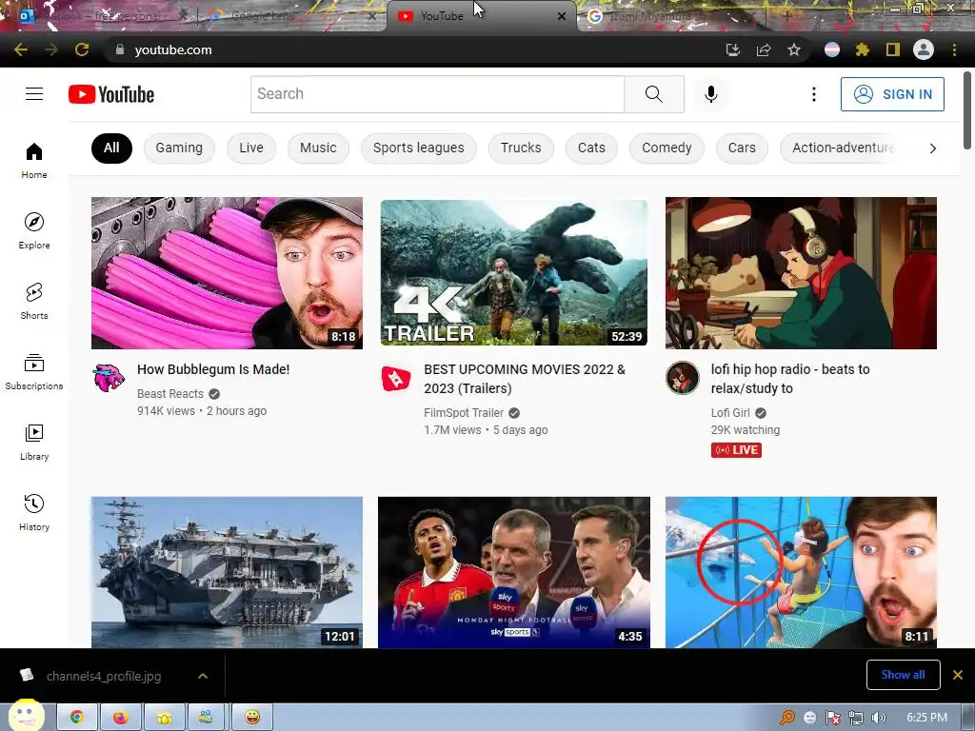This screenshot has width=975, height=731.
Task: Click the striped flag extension icon
Action: (x=832, y=49)
